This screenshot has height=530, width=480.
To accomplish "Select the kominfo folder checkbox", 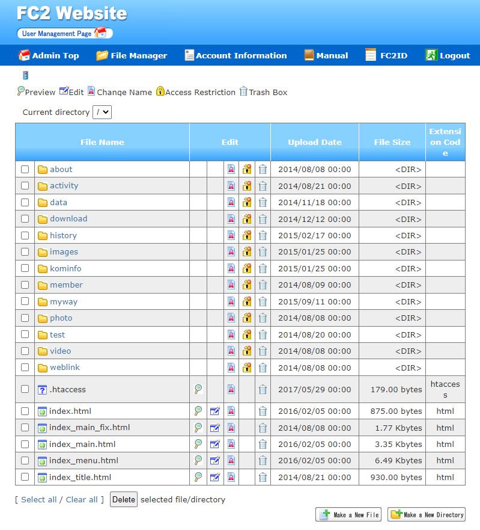I will pyautogui.click(x=25, y=268).
